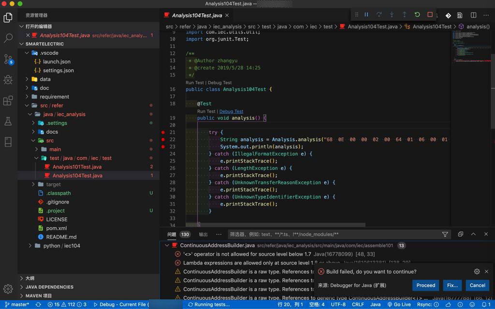Collapse ContinuousAddressBuilder.java problems group

[x=167, y=246]
